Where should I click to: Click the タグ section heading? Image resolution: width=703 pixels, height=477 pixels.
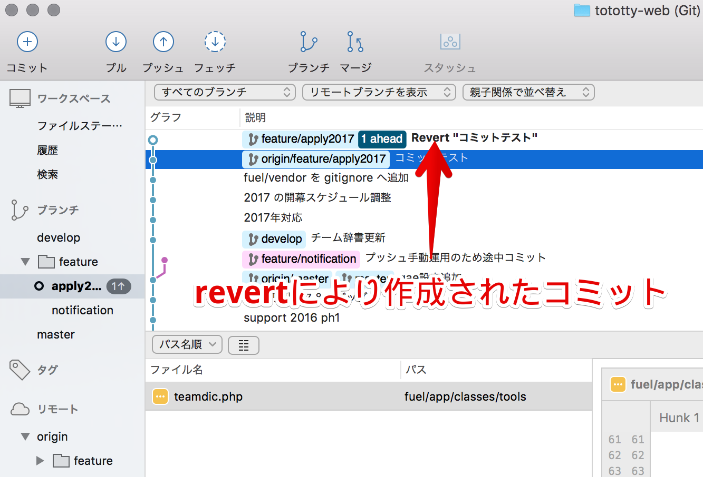[47, 370]
